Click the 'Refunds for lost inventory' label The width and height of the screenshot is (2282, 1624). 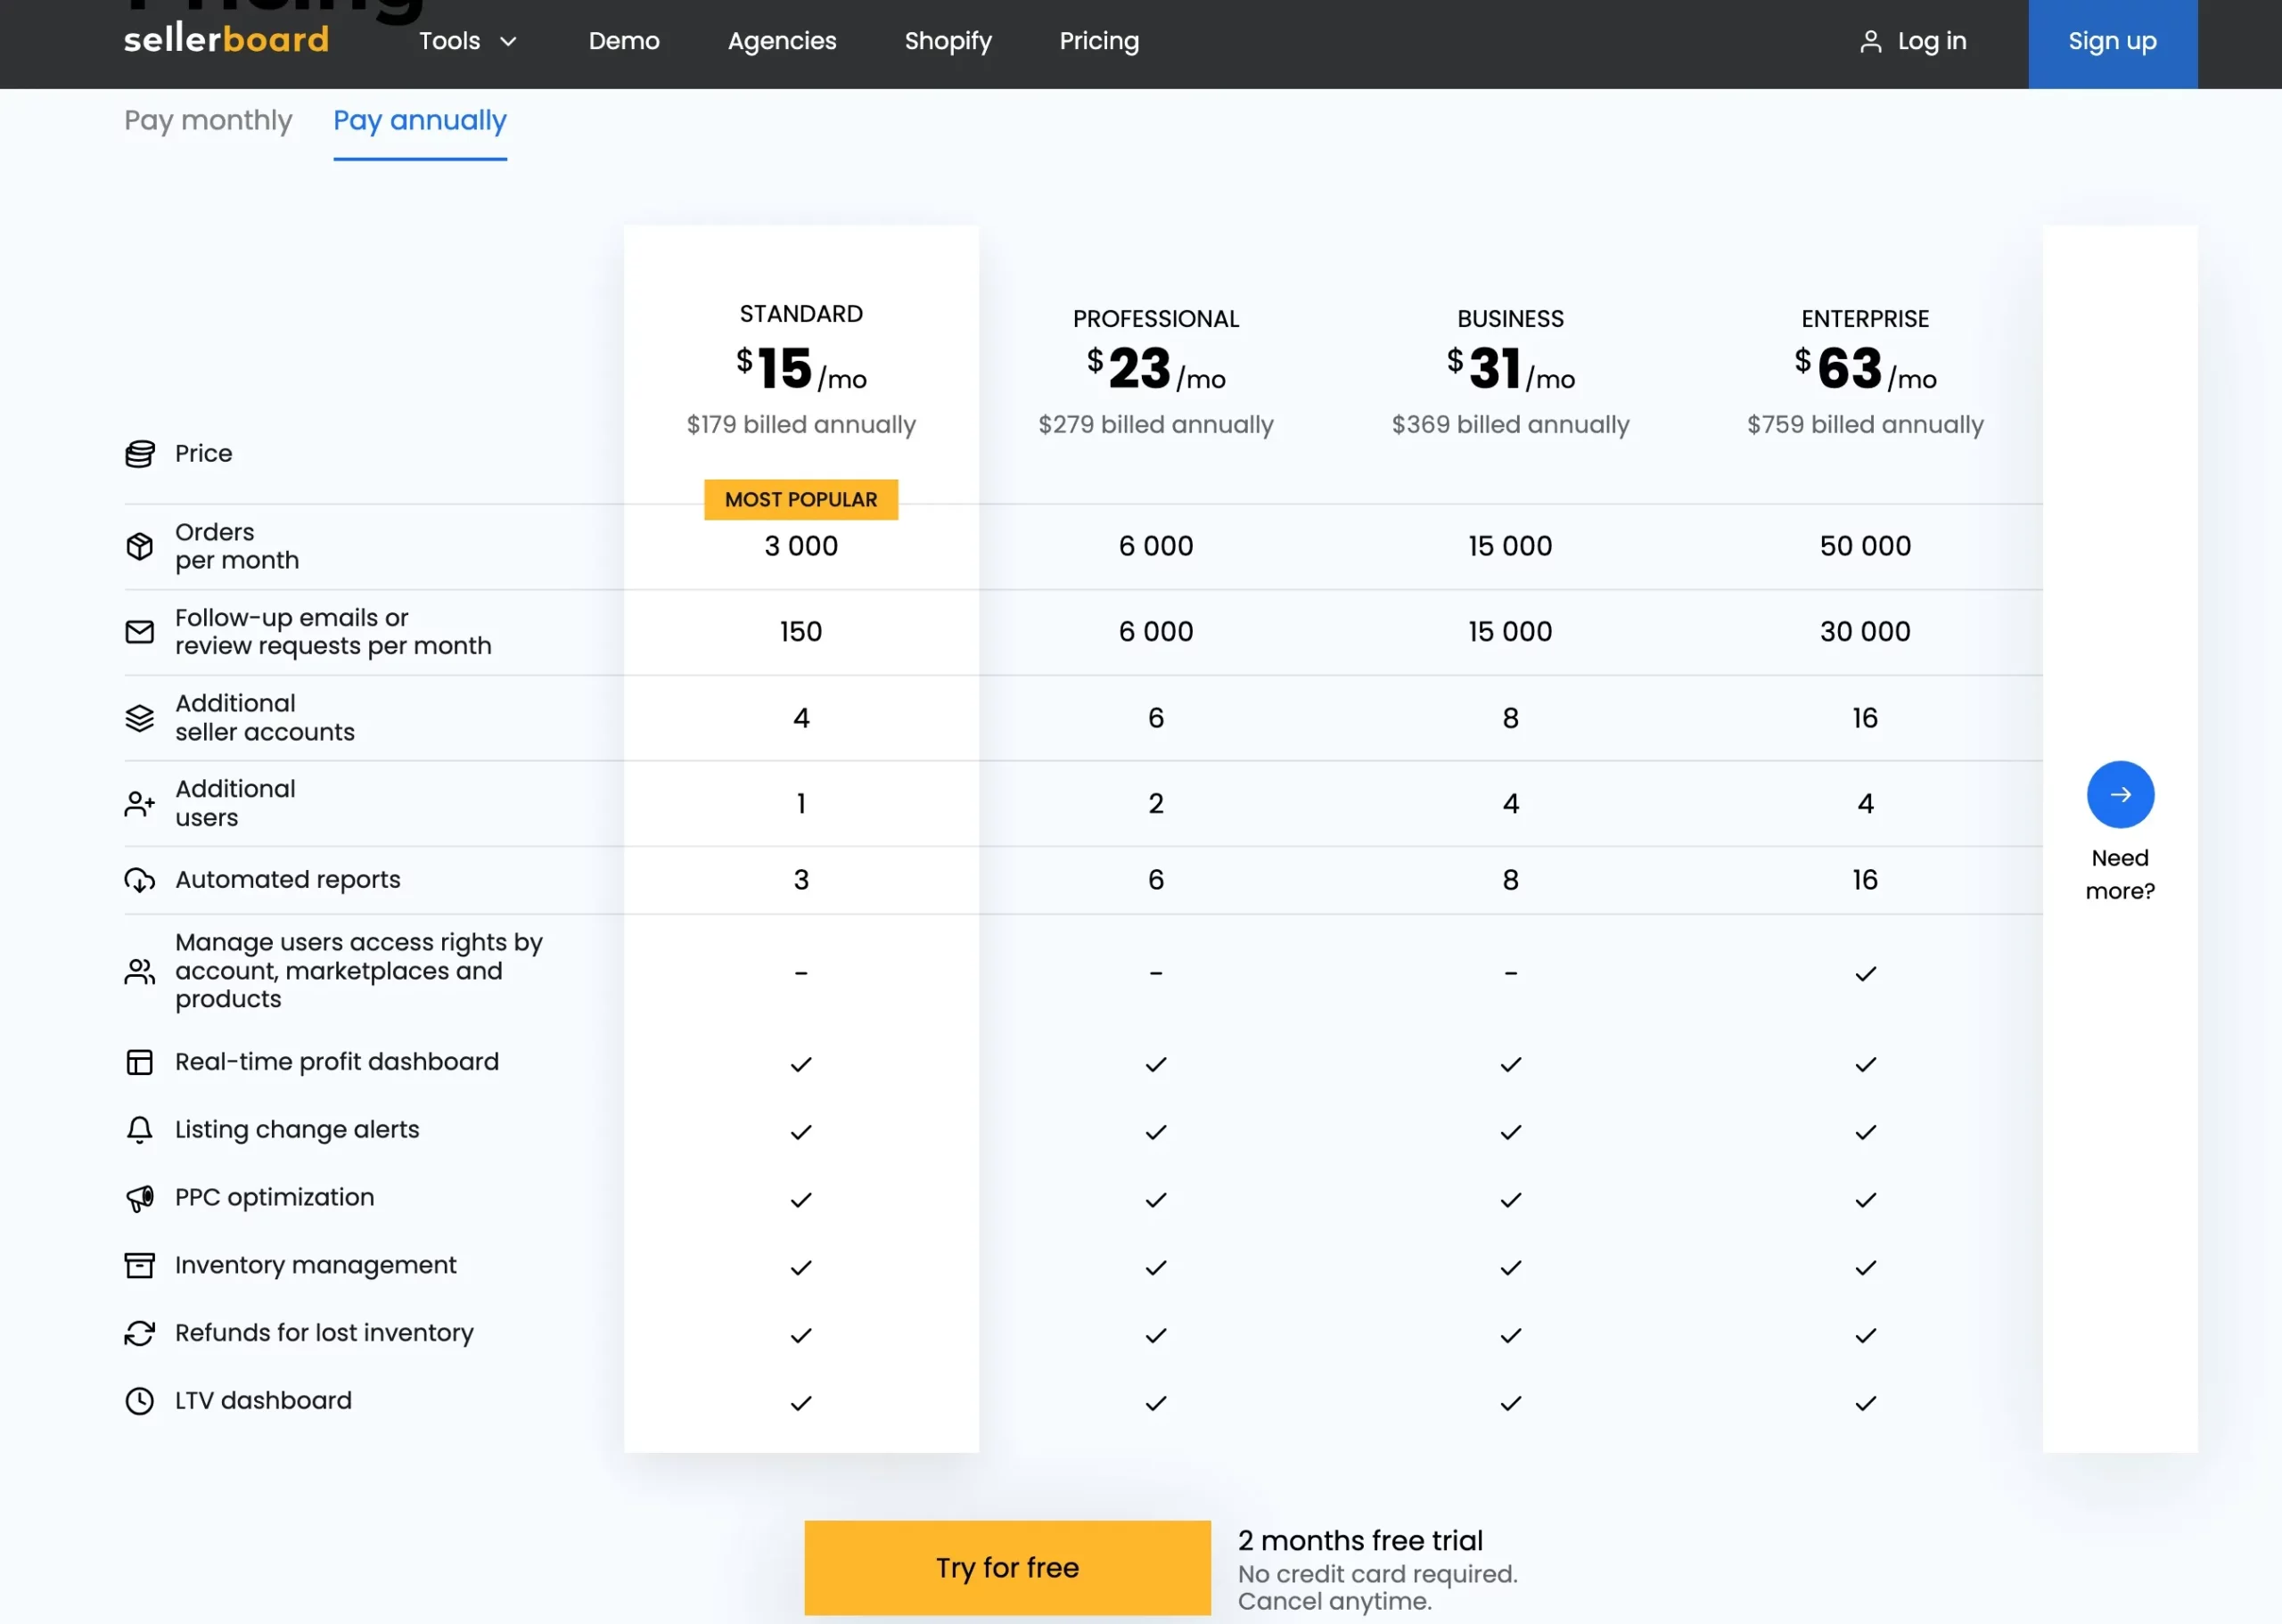(x=324, y=1333)
